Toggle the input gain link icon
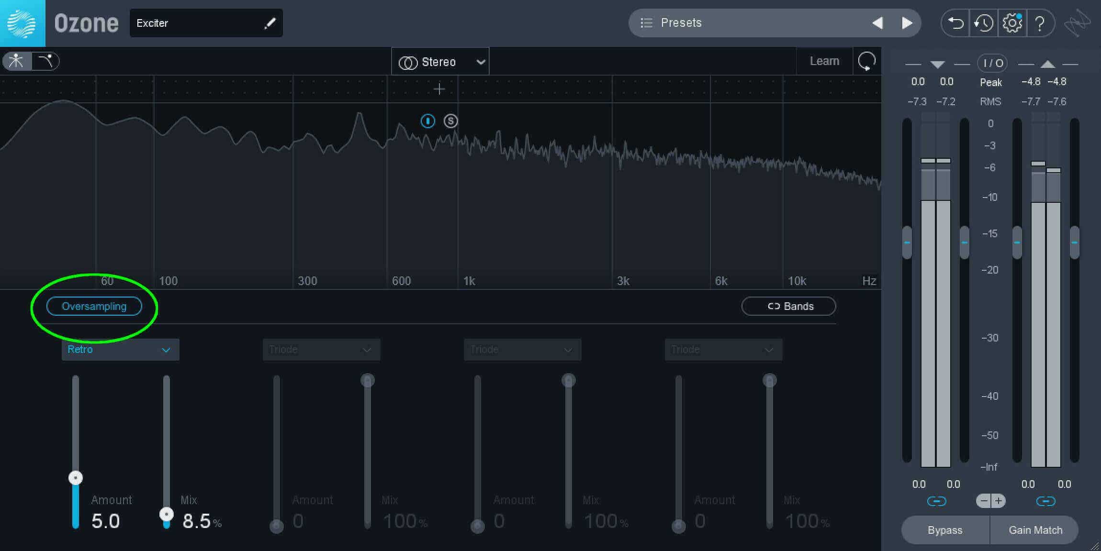 click(x=936, y=501)
